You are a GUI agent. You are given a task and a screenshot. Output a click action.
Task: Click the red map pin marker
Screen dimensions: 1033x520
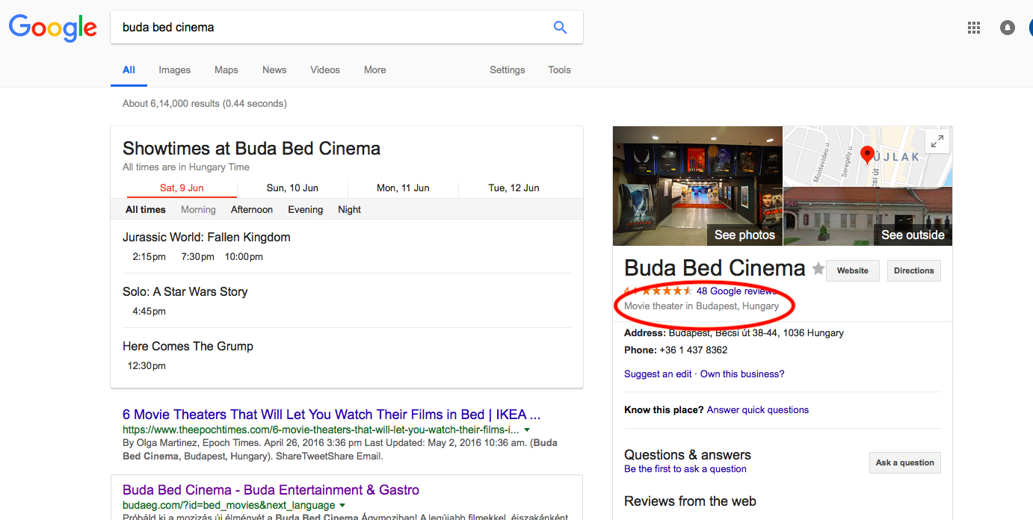tap(867, 155)
